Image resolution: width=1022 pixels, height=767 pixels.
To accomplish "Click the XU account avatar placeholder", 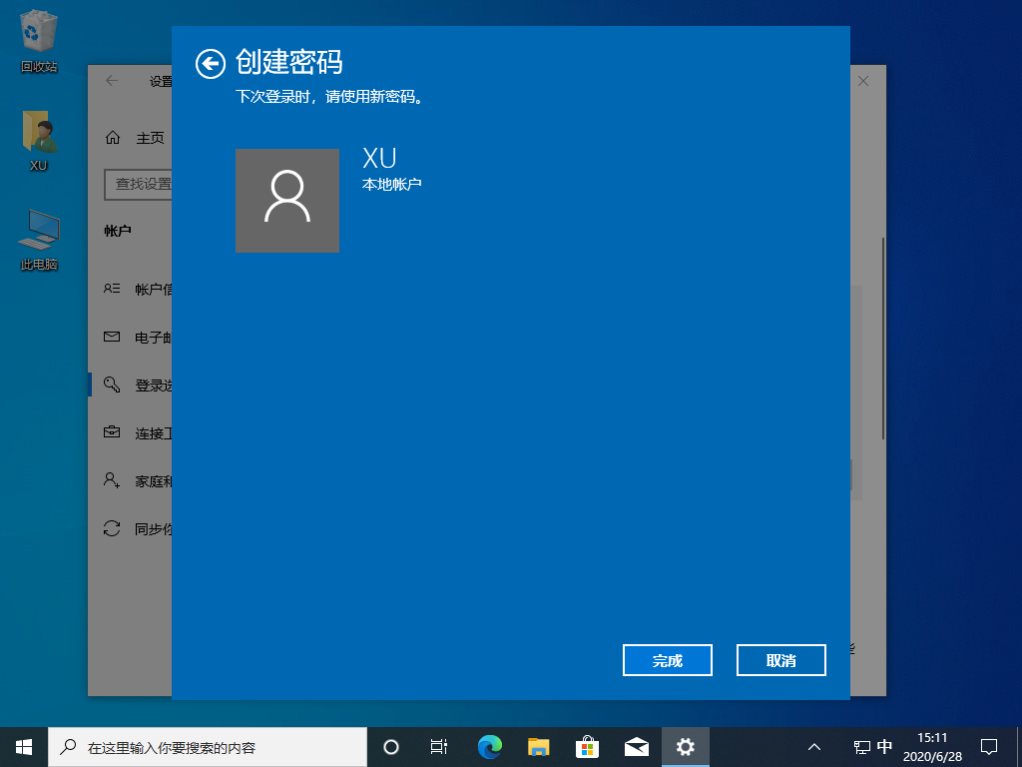I will point(287,201).
